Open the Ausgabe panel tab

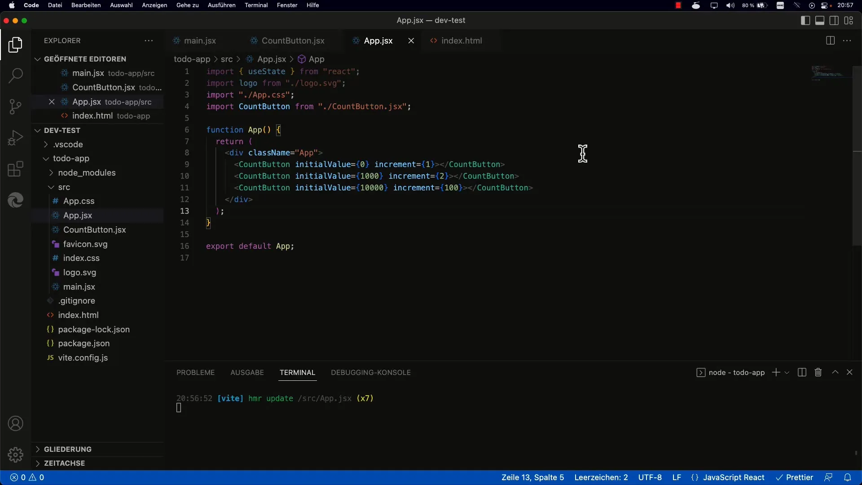click(x=247, y=372)
